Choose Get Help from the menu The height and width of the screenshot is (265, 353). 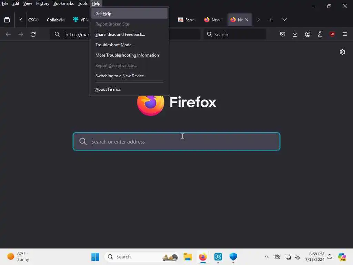[x=130, y=13]
